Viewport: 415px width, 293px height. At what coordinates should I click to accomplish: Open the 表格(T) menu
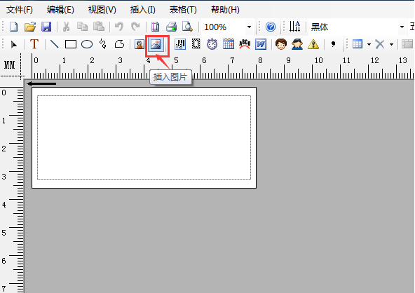[183, 10]
